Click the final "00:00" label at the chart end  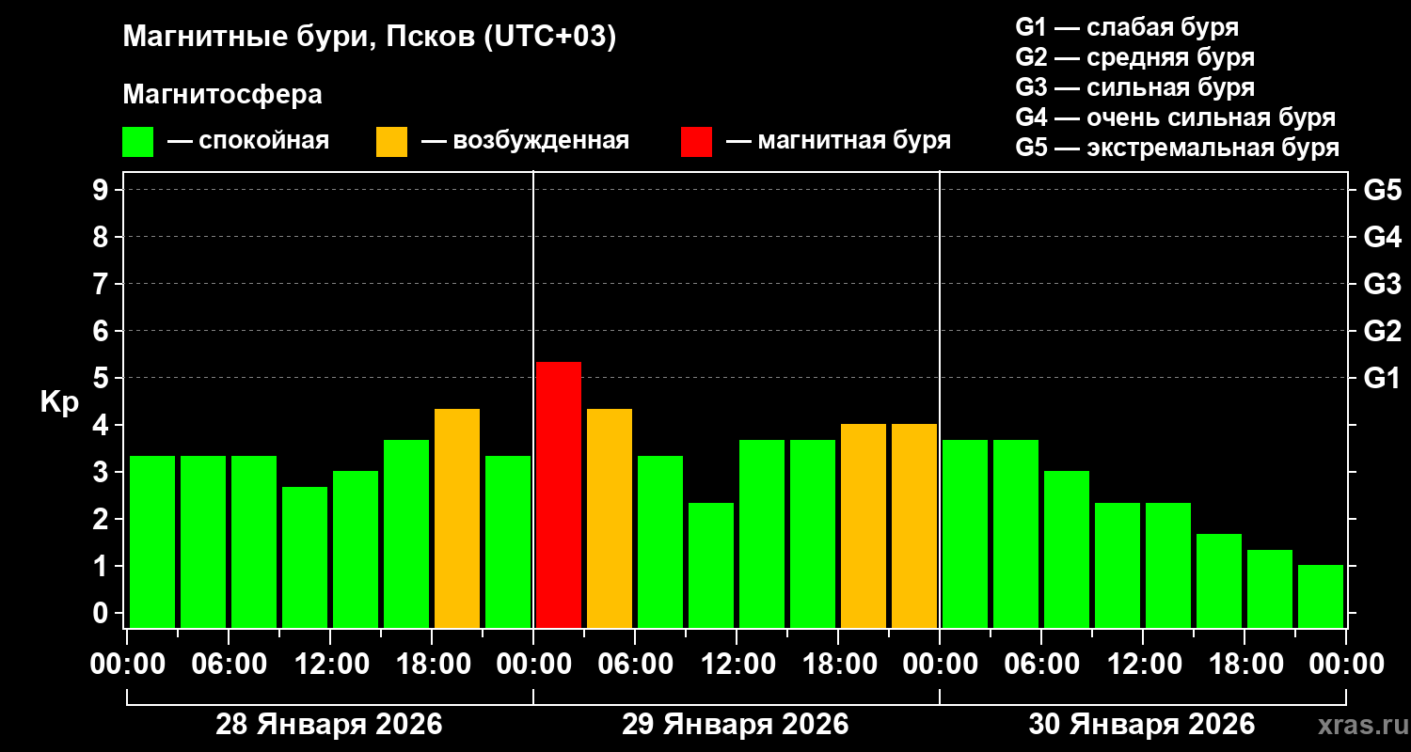tap(1346, 664)
